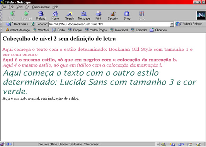
Task: Open What's Related
Action: [x=189, y=24]
